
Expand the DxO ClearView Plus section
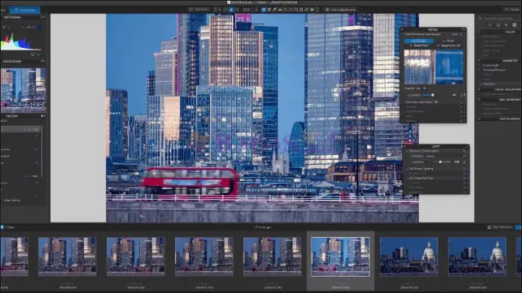pyautogui.click(x=407, y=178)
